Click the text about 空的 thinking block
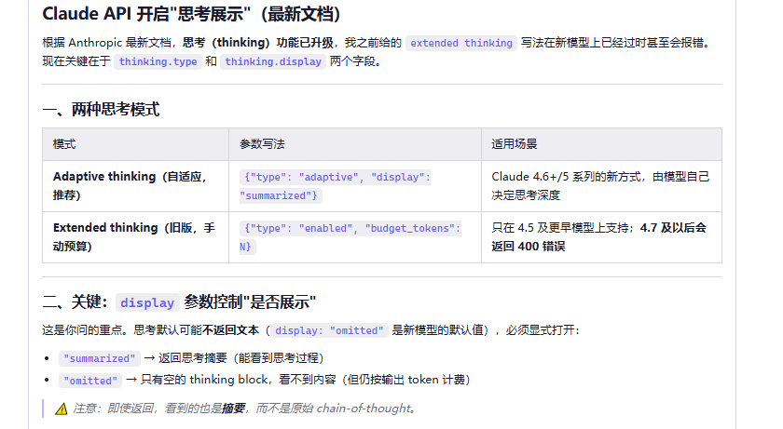The width and height of the screenshot is (783, 429). click(305, 381)
